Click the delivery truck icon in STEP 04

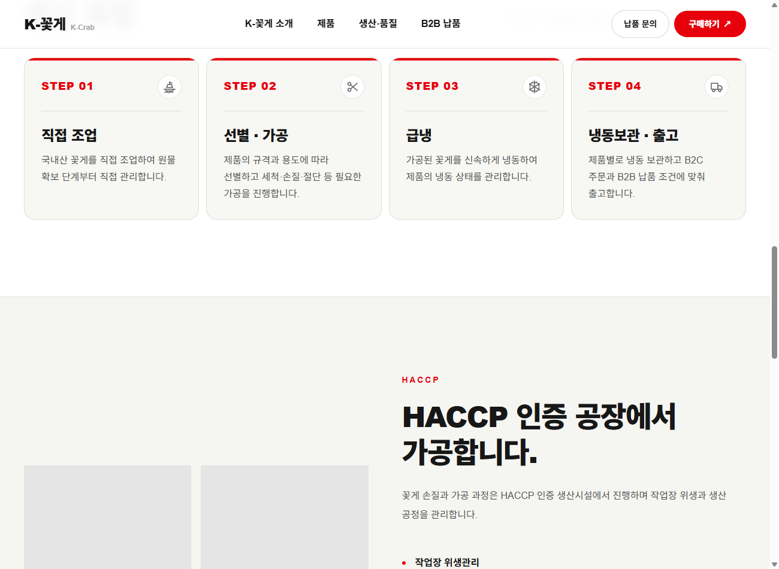(x=717, y=87)
